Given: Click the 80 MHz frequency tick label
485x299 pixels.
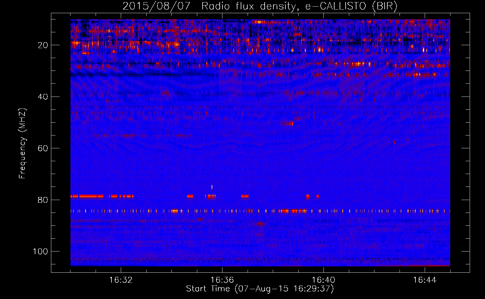Looking at the screenshot, I should coord(43,200).
